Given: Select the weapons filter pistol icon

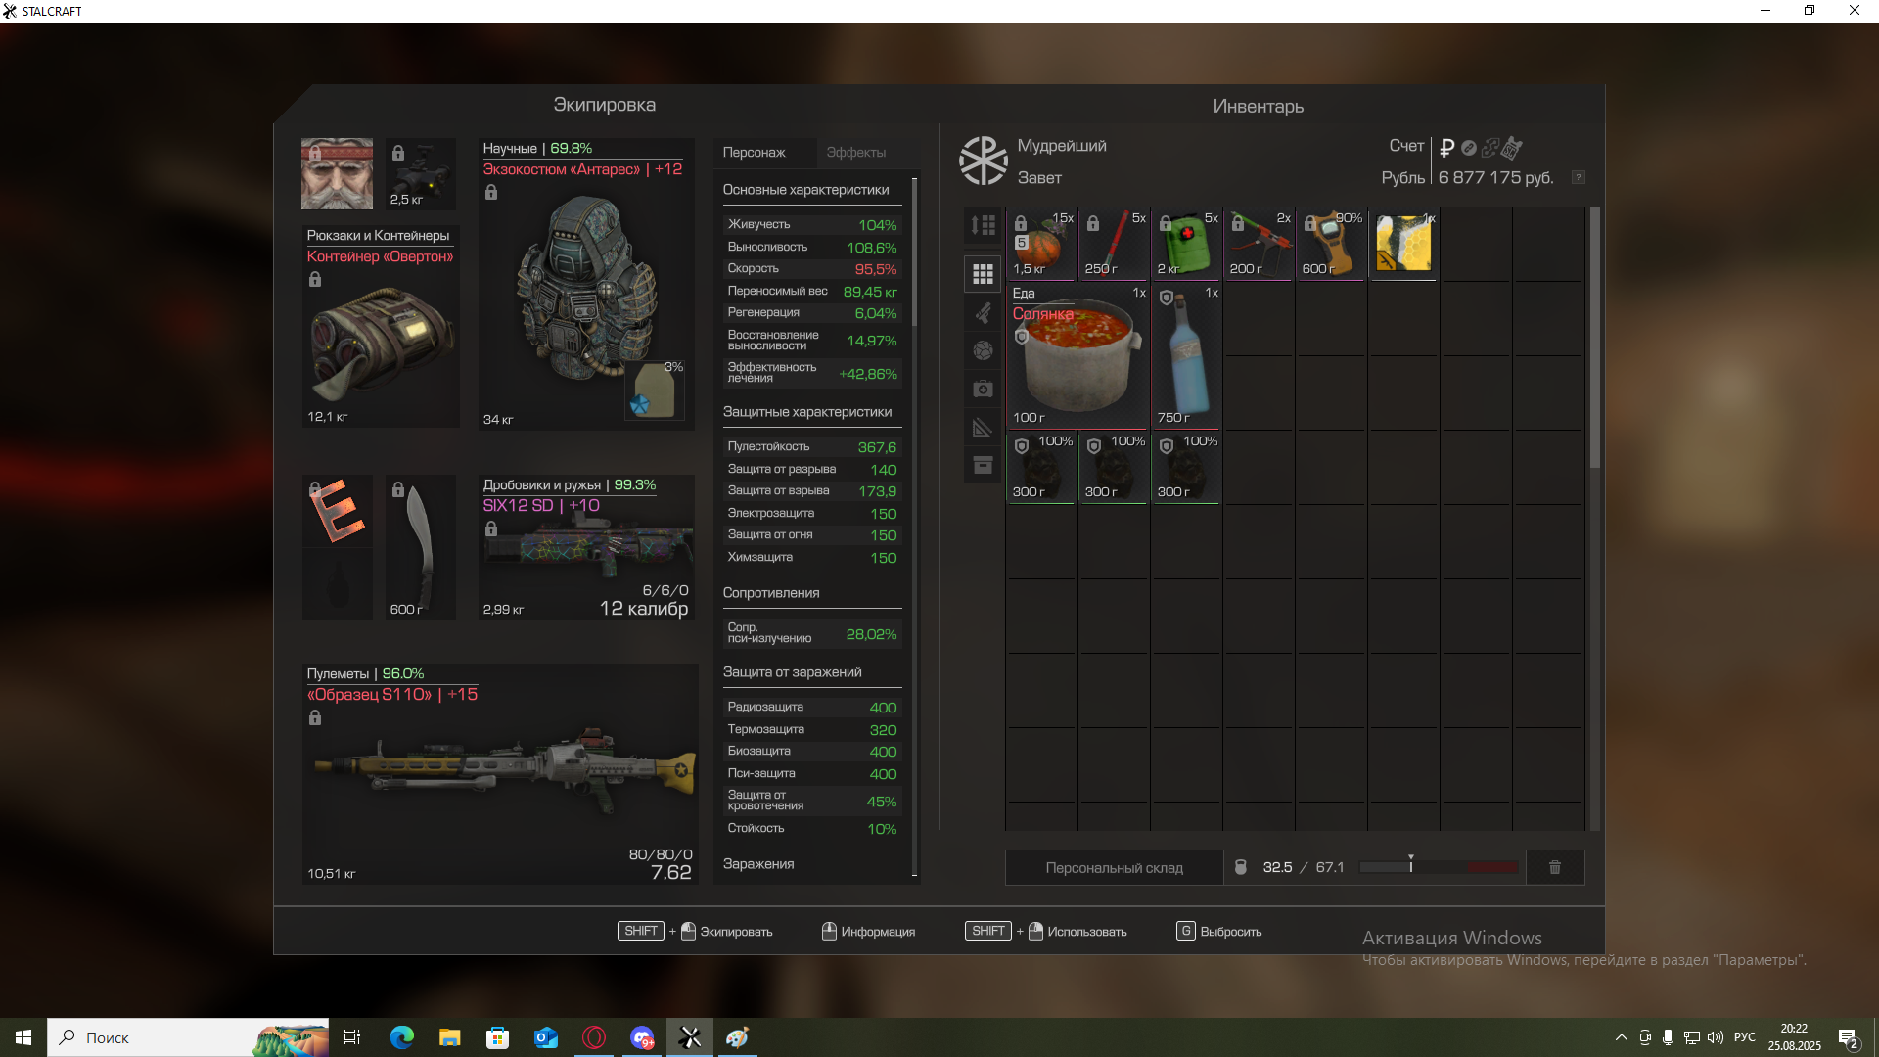Looking at the screenshot, I should (983, 312).
